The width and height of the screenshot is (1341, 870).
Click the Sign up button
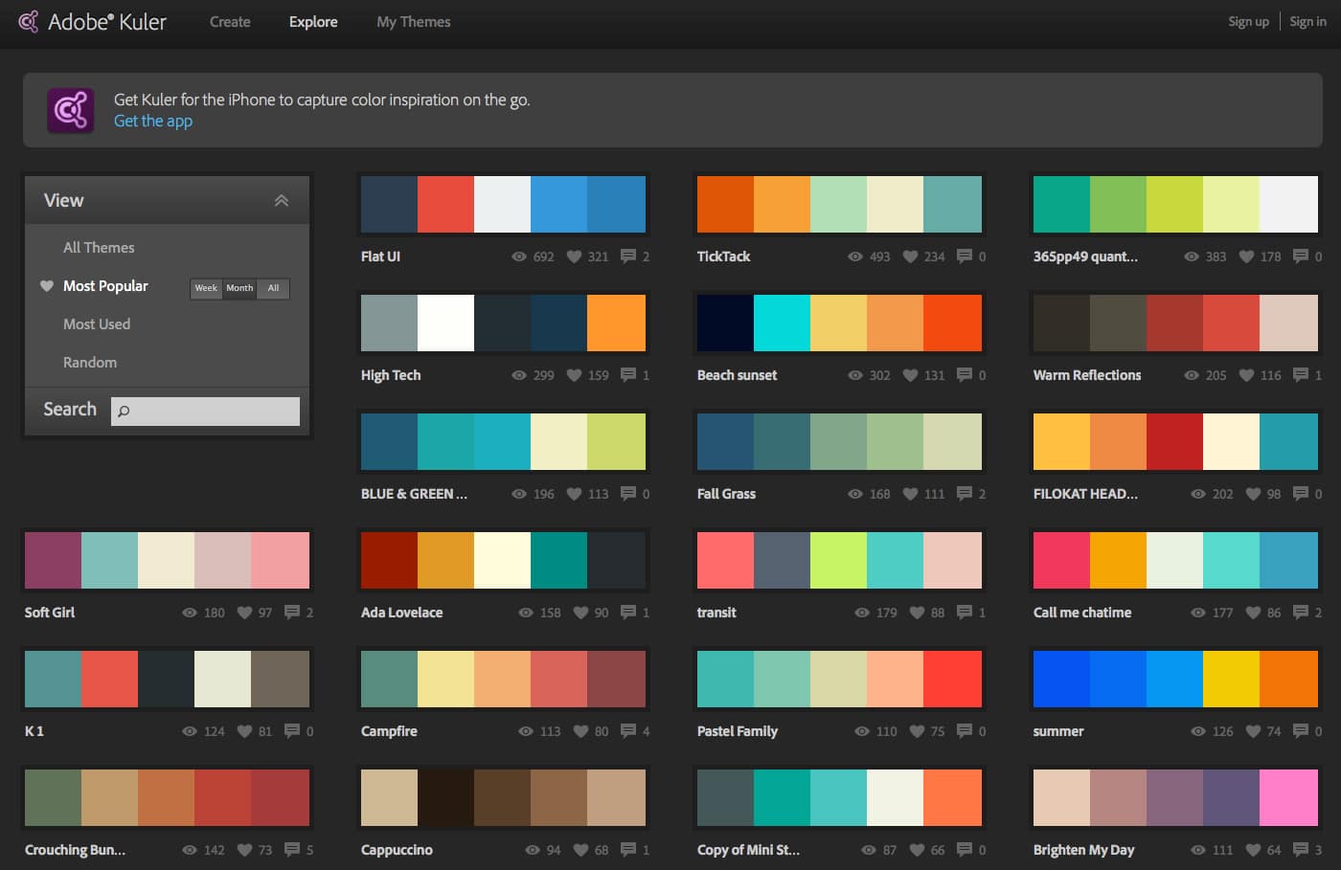point(1248,21)
